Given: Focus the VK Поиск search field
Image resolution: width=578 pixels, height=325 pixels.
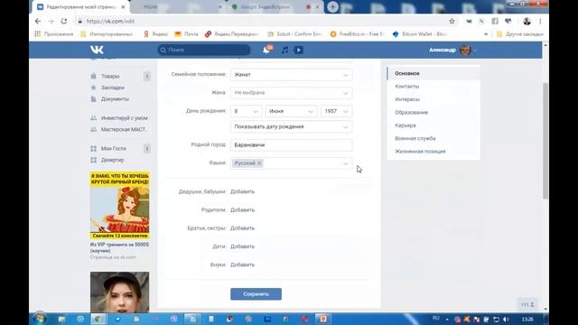Looking at the screenshot, I should (x=204, y=50).
